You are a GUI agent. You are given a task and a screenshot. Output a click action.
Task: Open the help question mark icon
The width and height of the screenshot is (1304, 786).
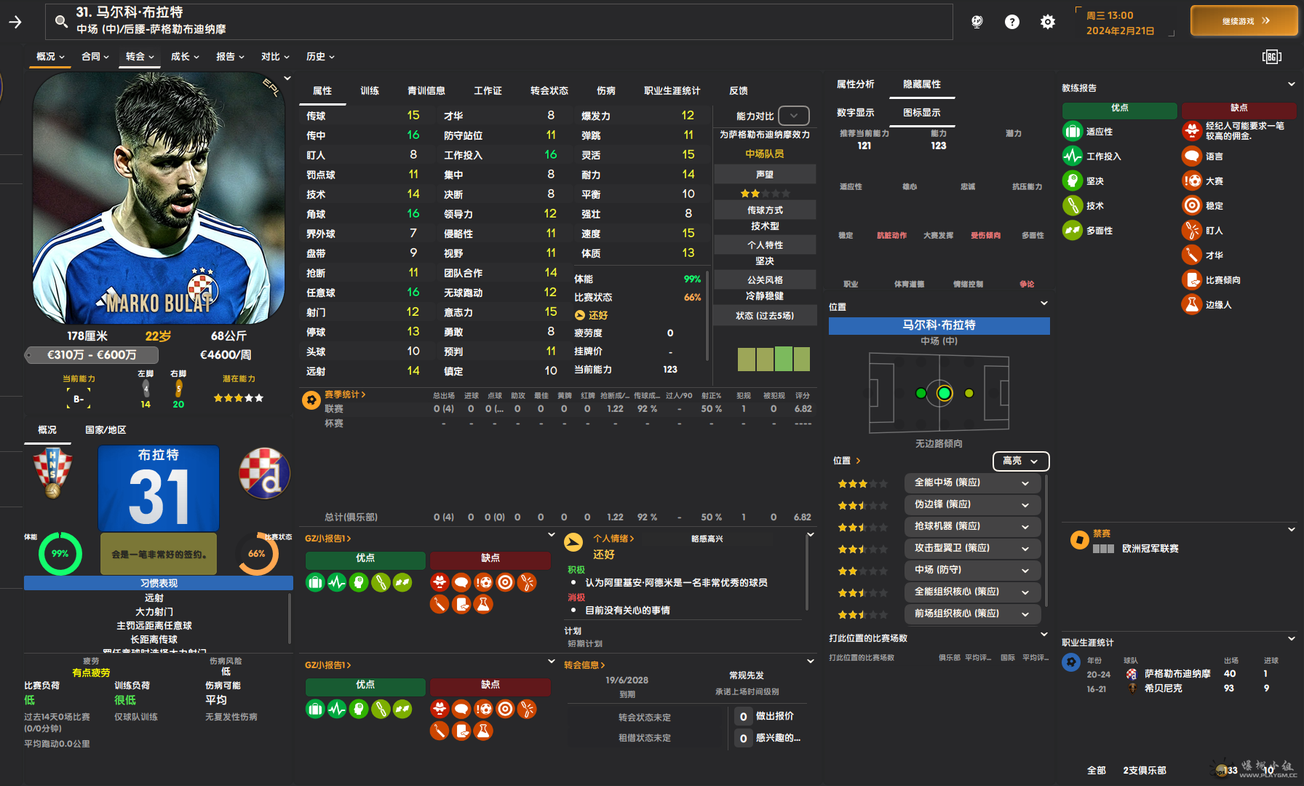1011,22
